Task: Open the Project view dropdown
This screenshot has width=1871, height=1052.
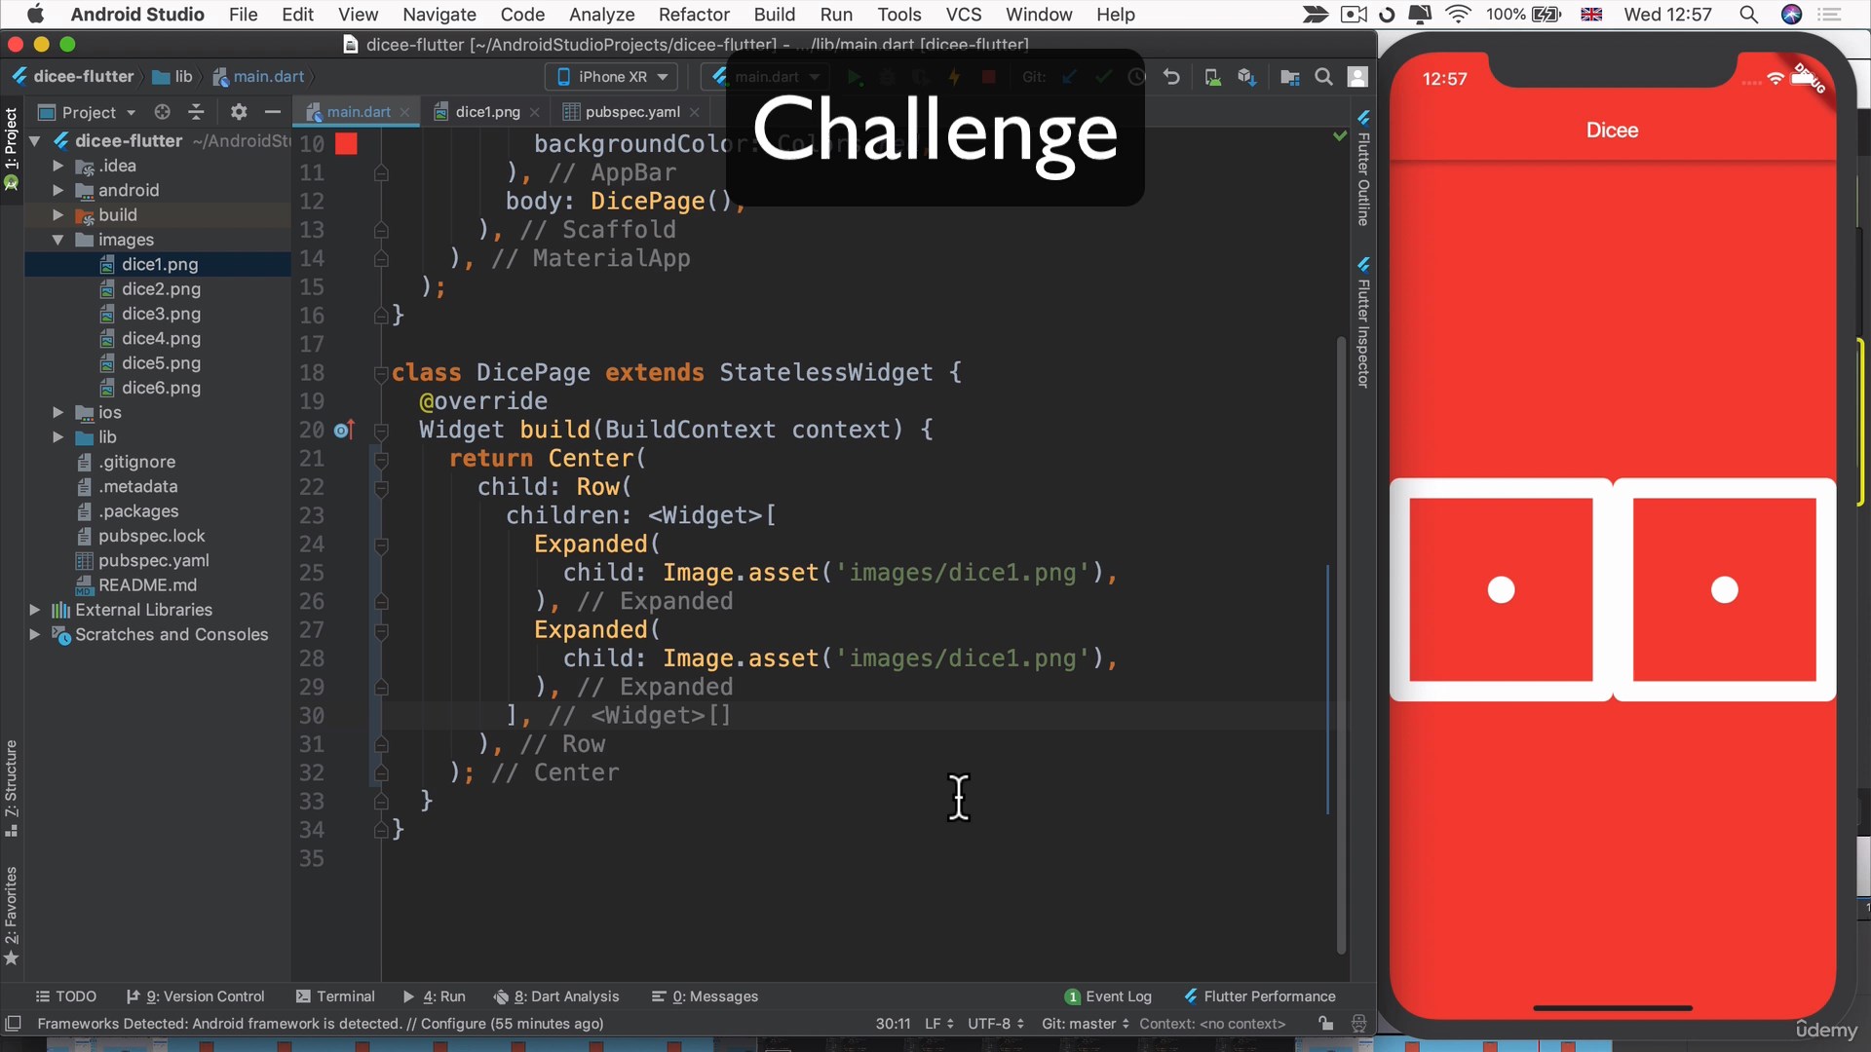Action: click(x=88, y=112)
